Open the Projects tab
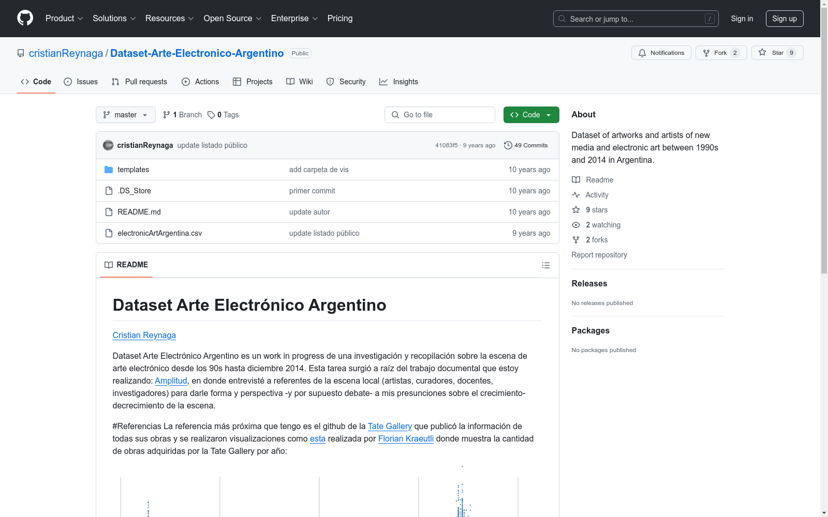This screenshot has height=517, width=828. [253, 82]
